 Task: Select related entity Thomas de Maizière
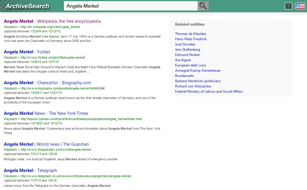click(191, 34)
